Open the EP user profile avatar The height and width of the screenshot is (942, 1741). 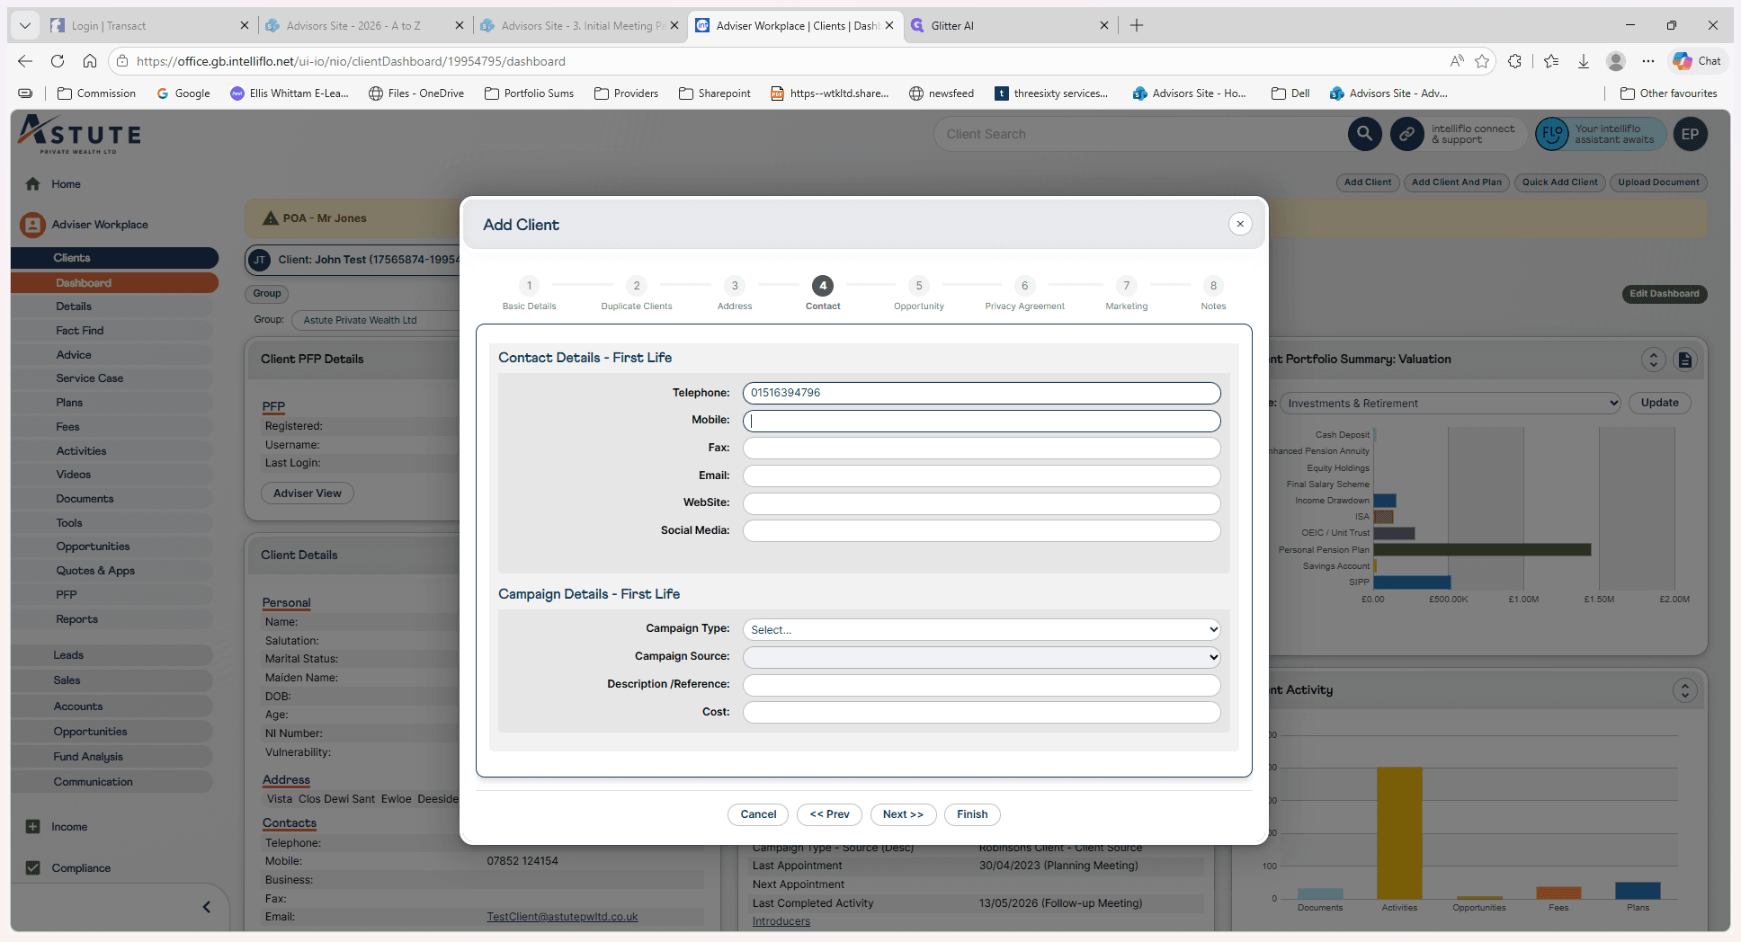1690,134
